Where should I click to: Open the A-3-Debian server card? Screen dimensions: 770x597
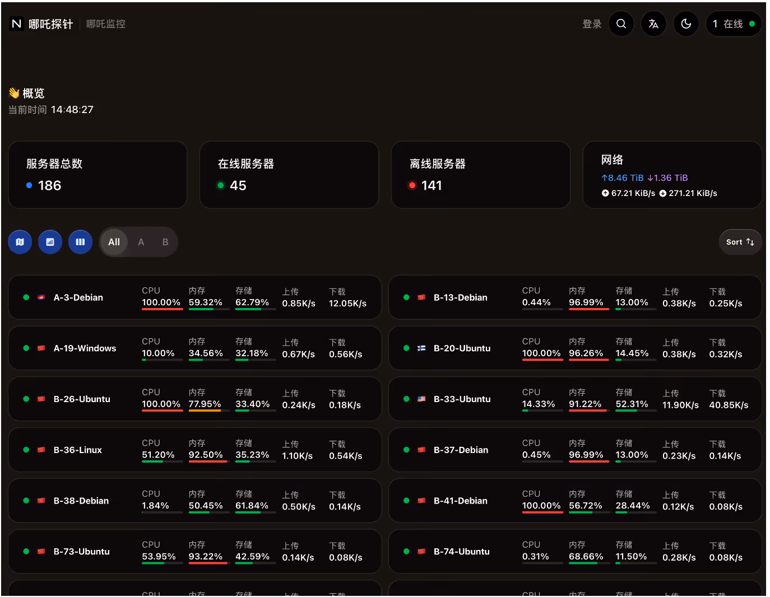click(x=195, y=297)
